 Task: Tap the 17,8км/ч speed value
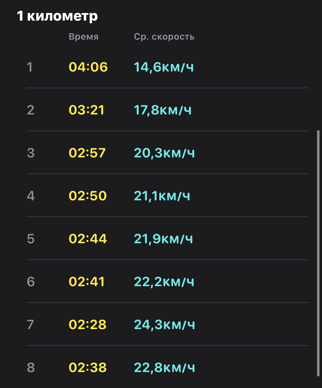tap(163, 110)
